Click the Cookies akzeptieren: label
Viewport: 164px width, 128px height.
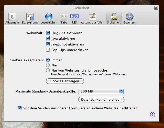point(27,60)
